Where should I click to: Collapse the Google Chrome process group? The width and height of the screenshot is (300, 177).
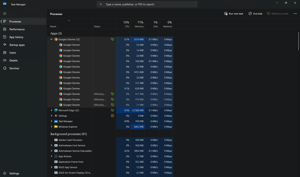[x=51, y=39]
